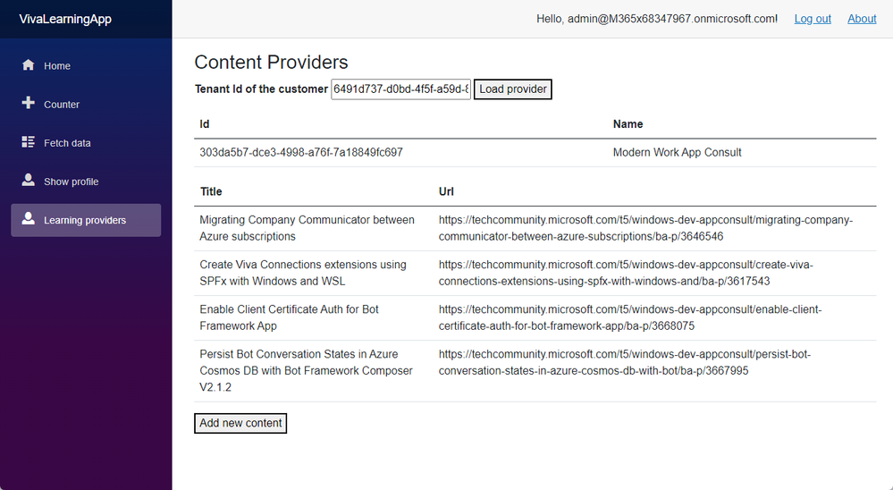Click the Log out link
The image size is (893, 490).
pyautogui.click(x=813, y=19)
